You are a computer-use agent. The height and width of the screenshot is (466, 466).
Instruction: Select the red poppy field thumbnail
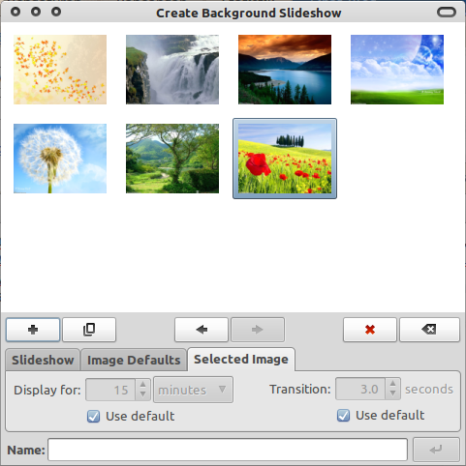[285, 159]
